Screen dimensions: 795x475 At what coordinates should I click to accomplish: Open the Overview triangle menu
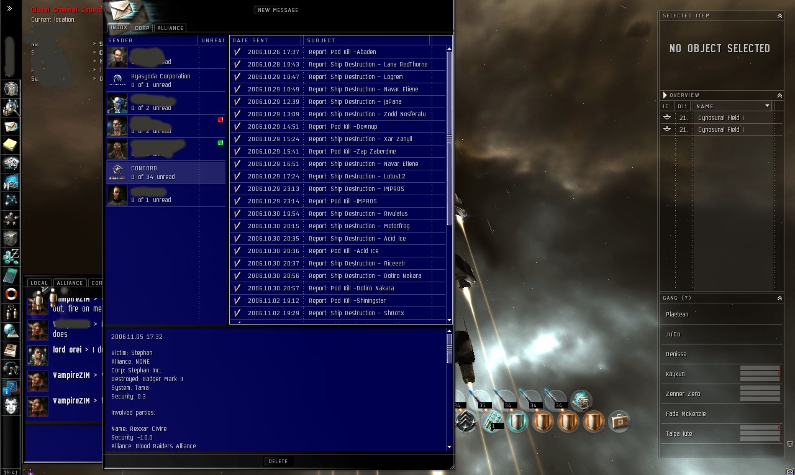665,95
